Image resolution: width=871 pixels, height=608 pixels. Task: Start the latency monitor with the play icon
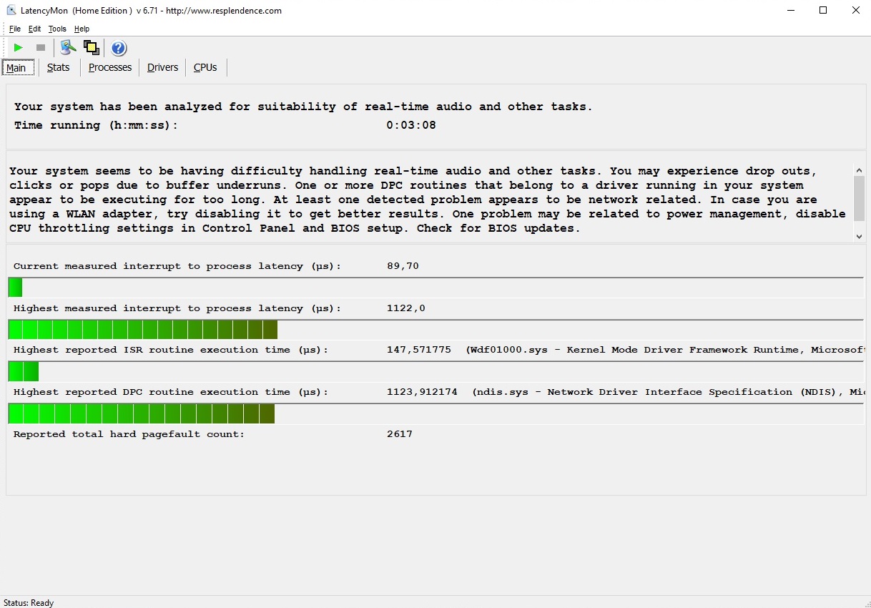pyautogui.click(x=19, y=48)
